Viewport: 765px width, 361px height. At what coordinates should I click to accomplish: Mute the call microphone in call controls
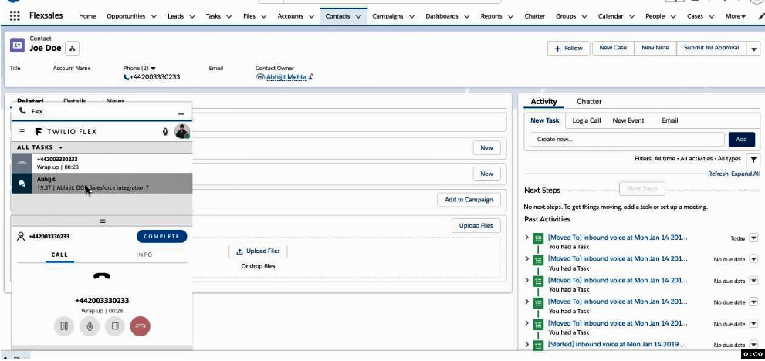click(x=90, y=326)
